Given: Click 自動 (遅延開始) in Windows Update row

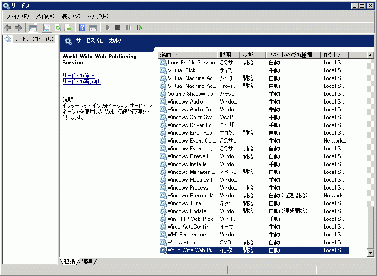Looking at the screenshot, I should click(288, 211).
